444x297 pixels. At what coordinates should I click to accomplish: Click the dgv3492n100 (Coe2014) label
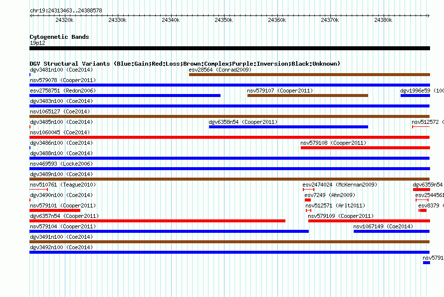click(x=61, y=247)
